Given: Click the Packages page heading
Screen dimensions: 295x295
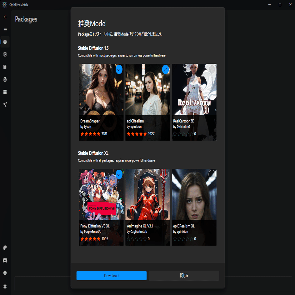Looking at the screenshot, I should click(x=26, y=19).
